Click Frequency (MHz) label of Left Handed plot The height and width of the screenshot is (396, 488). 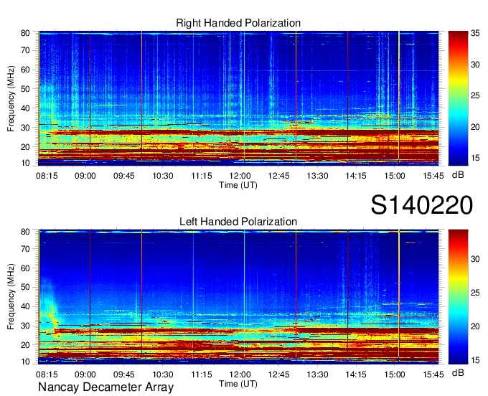11,297
